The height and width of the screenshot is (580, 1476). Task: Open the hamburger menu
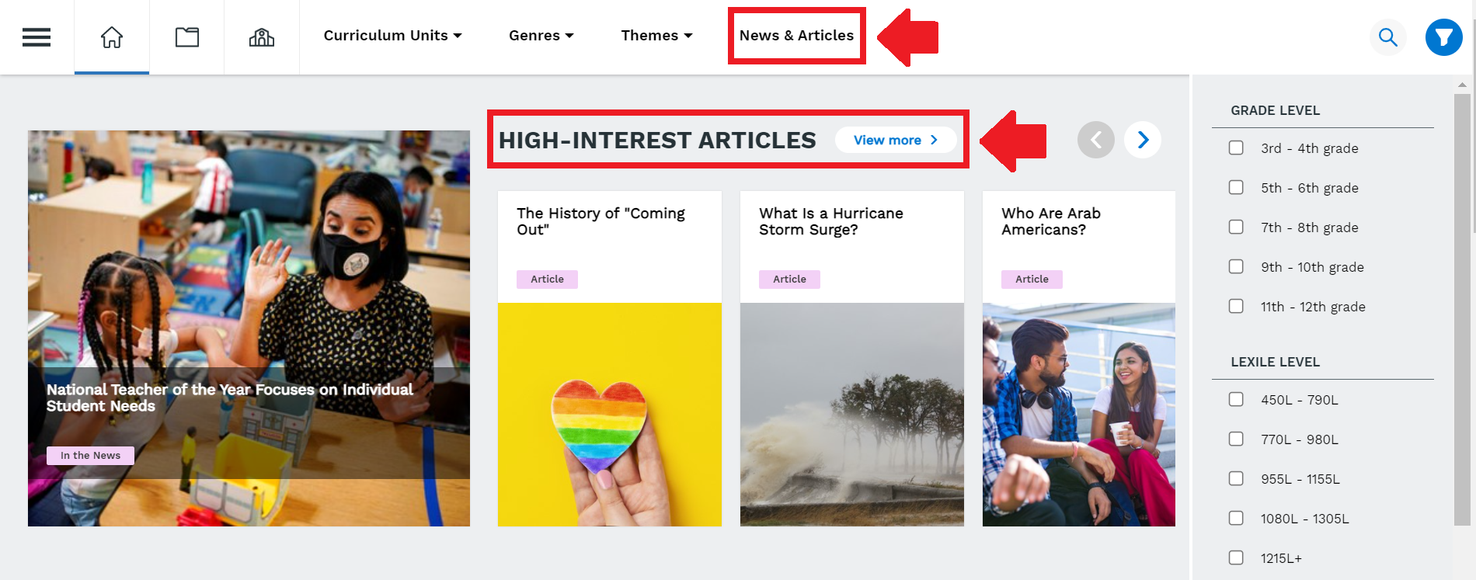pos(37,37)
